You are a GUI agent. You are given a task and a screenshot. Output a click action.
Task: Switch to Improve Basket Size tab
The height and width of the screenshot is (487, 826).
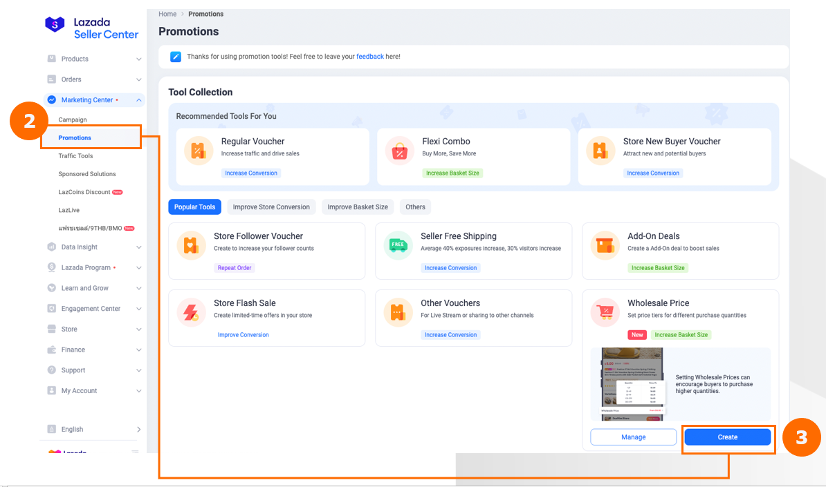click(358, 207)
